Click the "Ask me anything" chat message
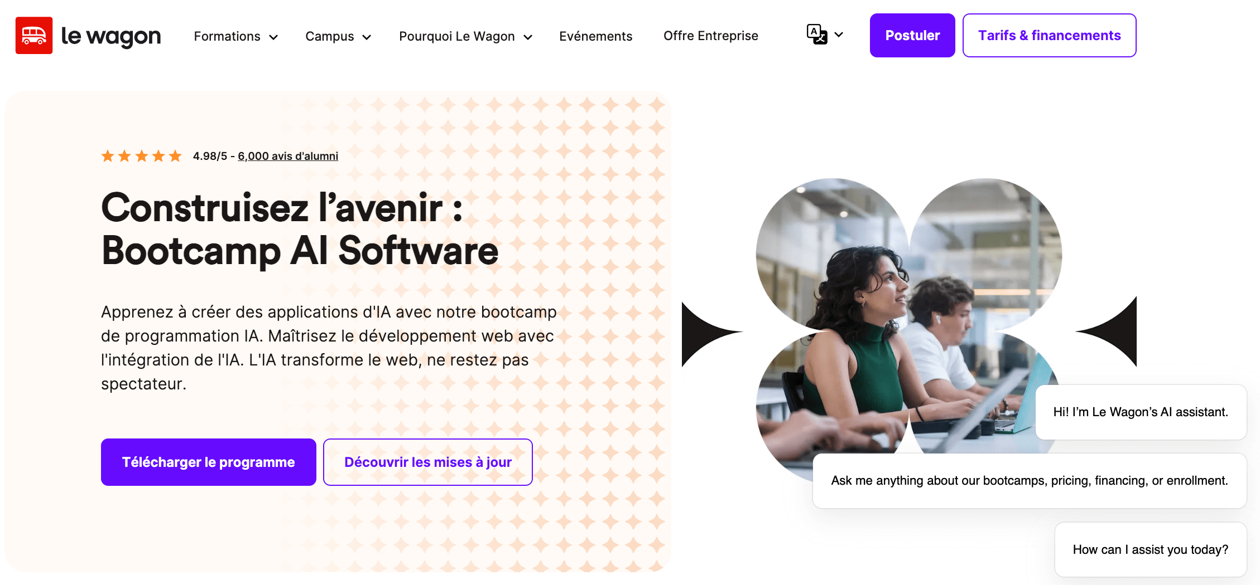1260x585 pixels. pos(1030,481)
